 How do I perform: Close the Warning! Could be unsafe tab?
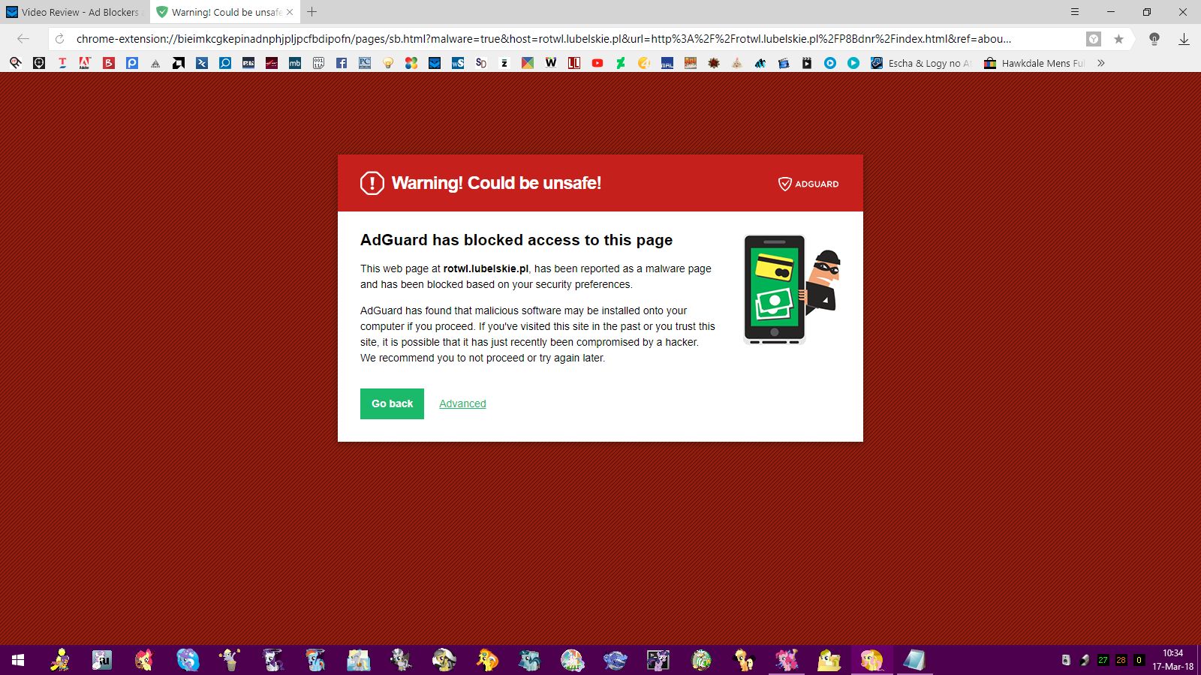click(x=290, y=12)
